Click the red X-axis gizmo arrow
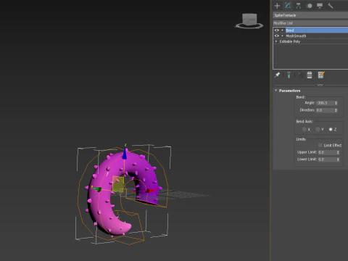Viewport: 348px width, 261px height. [150, 191]
